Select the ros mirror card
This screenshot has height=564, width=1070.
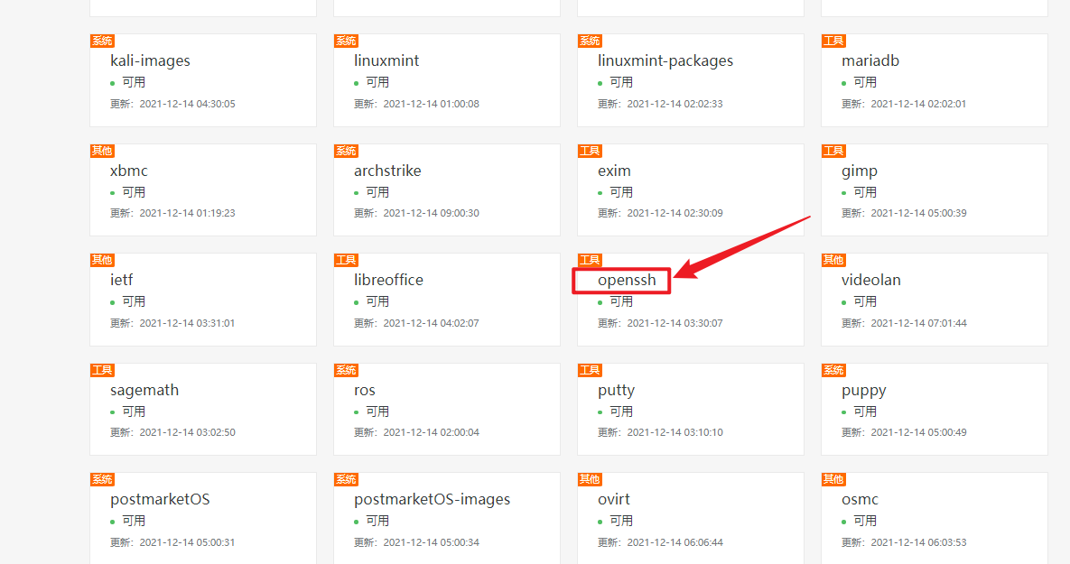[x=364, y=390]
